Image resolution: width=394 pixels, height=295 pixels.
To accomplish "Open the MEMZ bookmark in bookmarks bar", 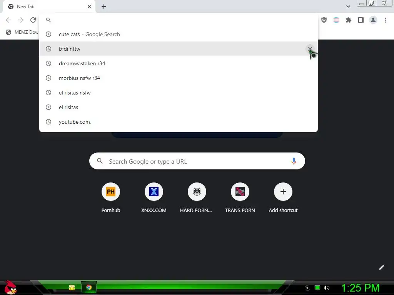I will pos(22,32).
